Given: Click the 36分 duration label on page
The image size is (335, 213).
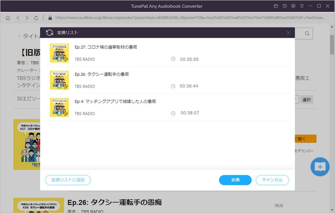Looking at the screenshot, I should click(x=279, y=205).
